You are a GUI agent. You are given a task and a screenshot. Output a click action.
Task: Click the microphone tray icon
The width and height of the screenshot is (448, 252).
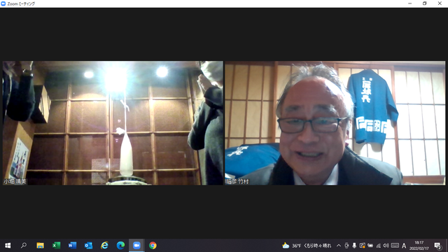coord(354,246)
